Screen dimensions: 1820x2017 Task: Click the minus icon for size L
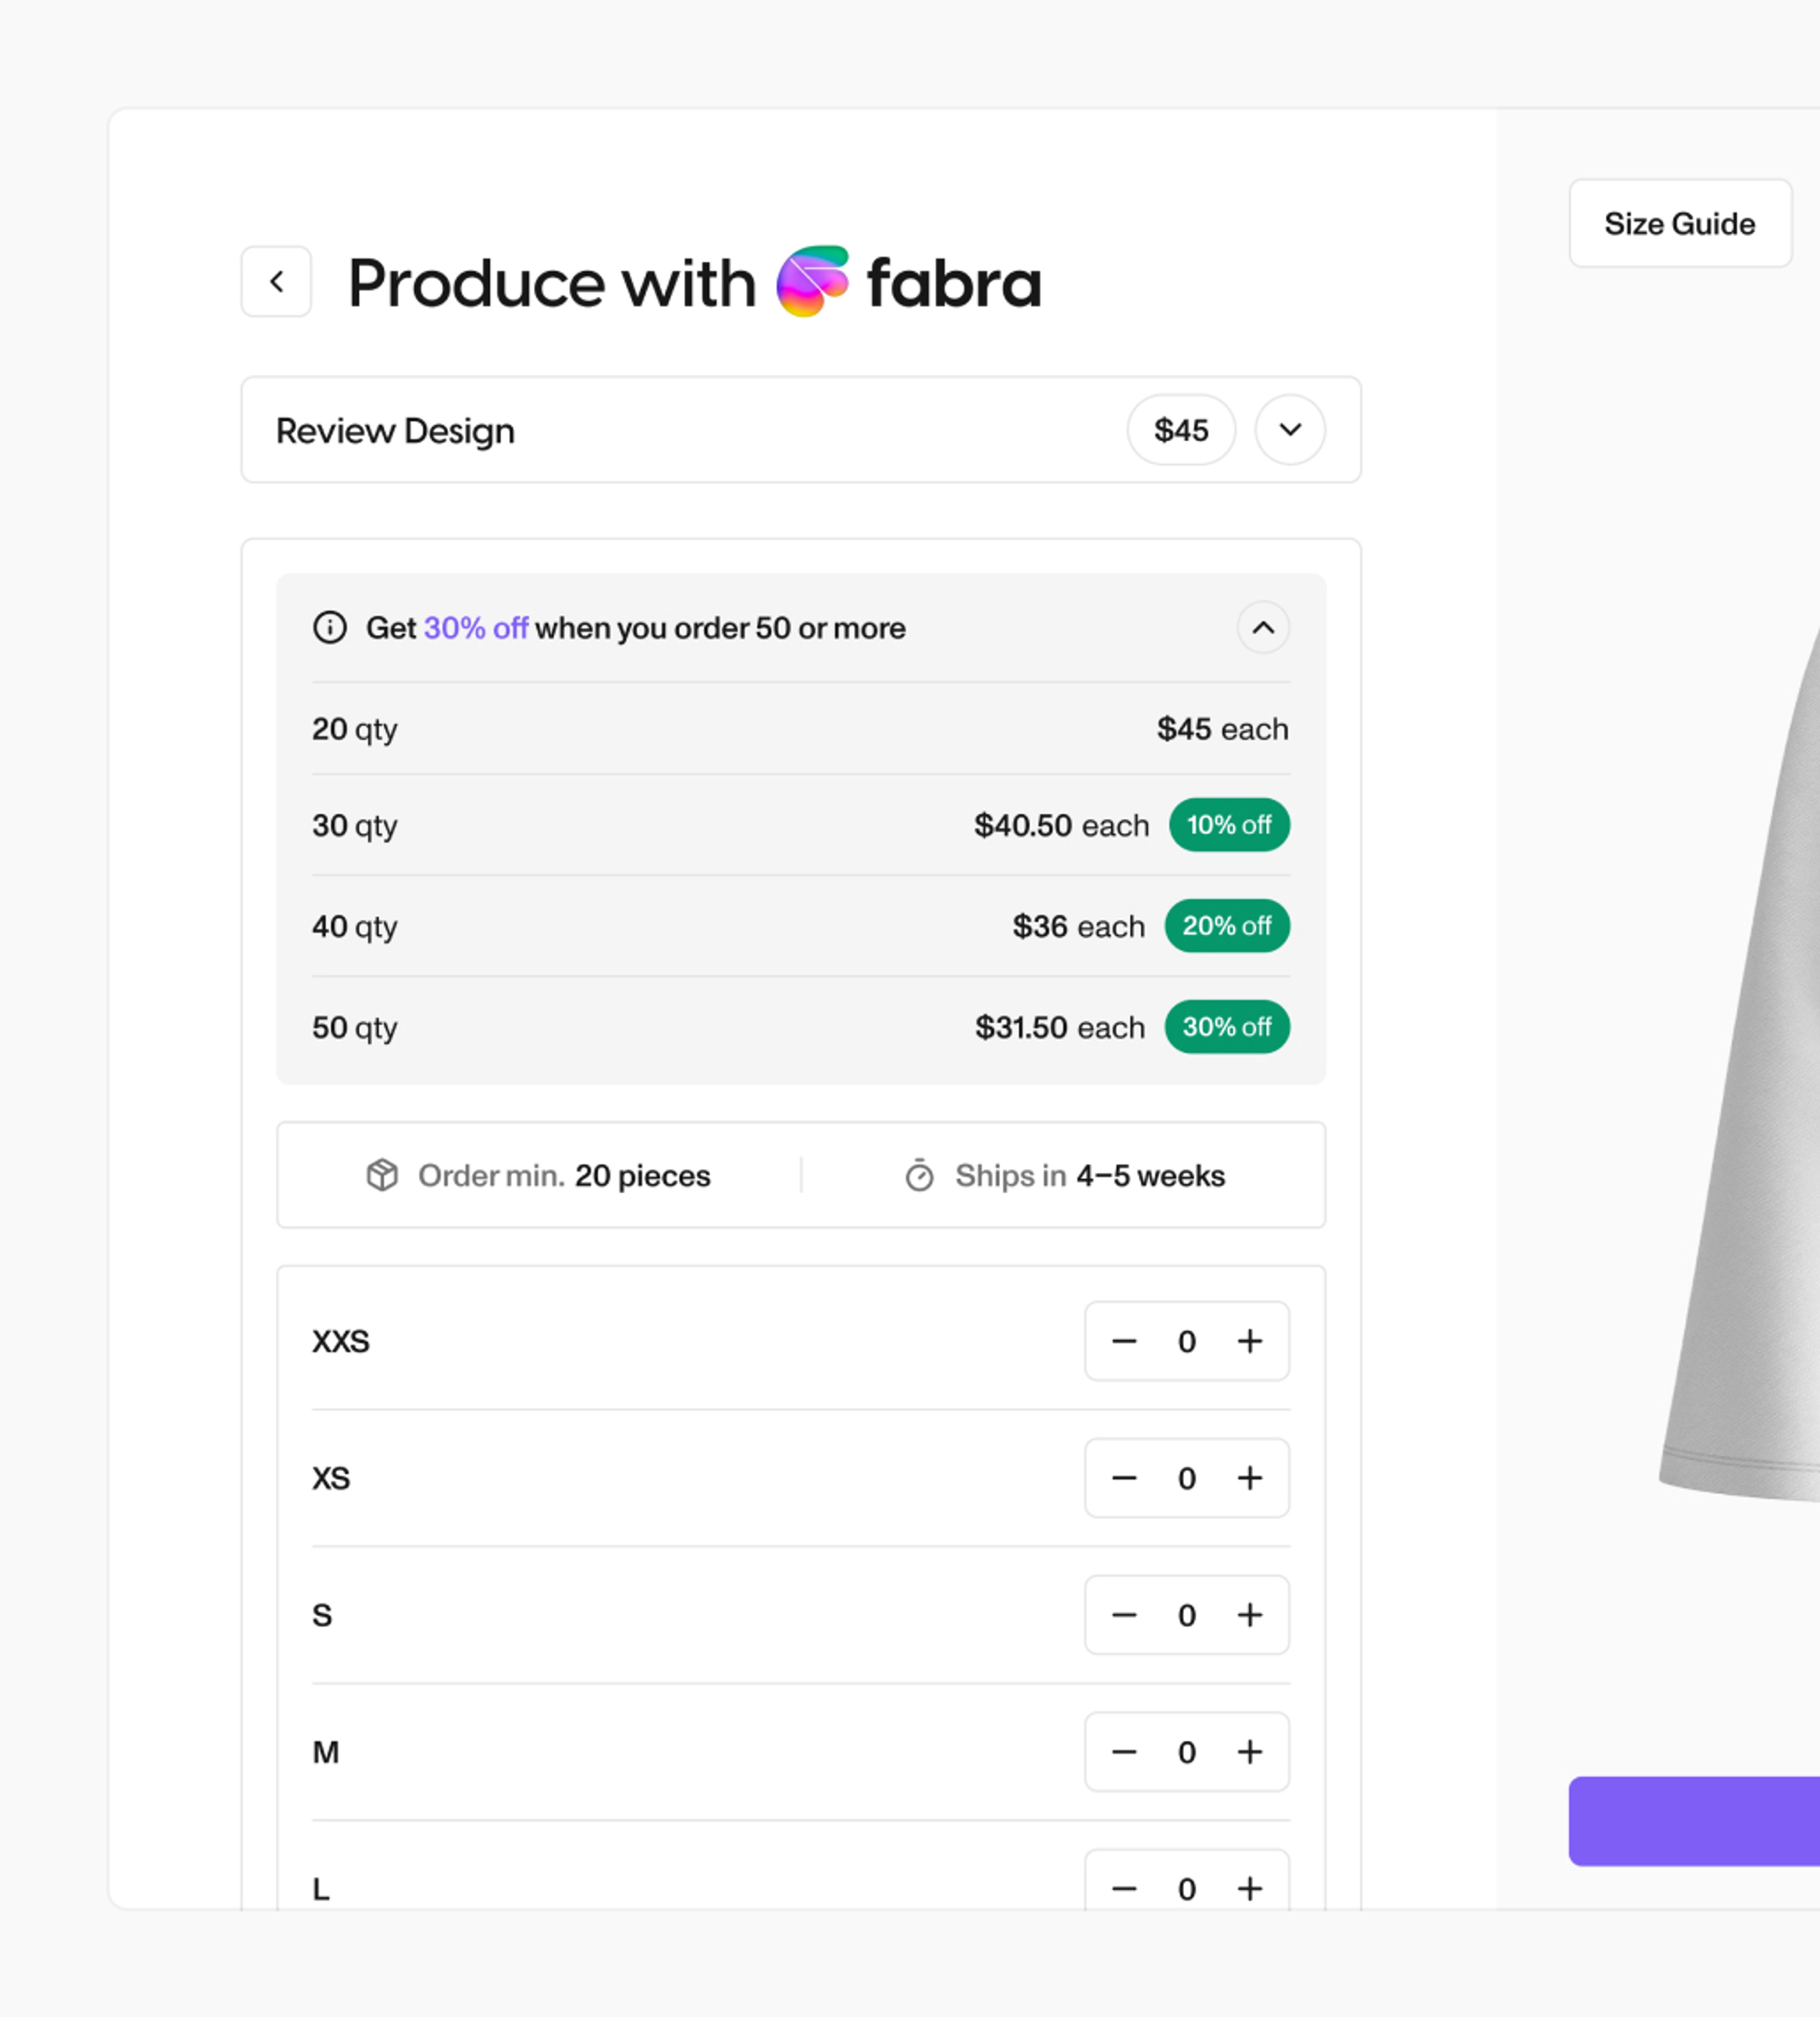pyautogui.click(x=1124, y=1889)
